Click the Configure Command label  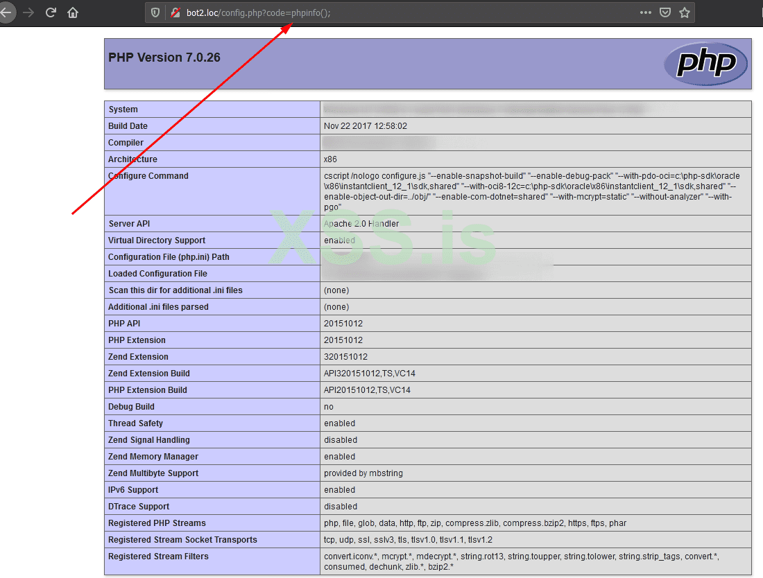[x=148, y=175]
